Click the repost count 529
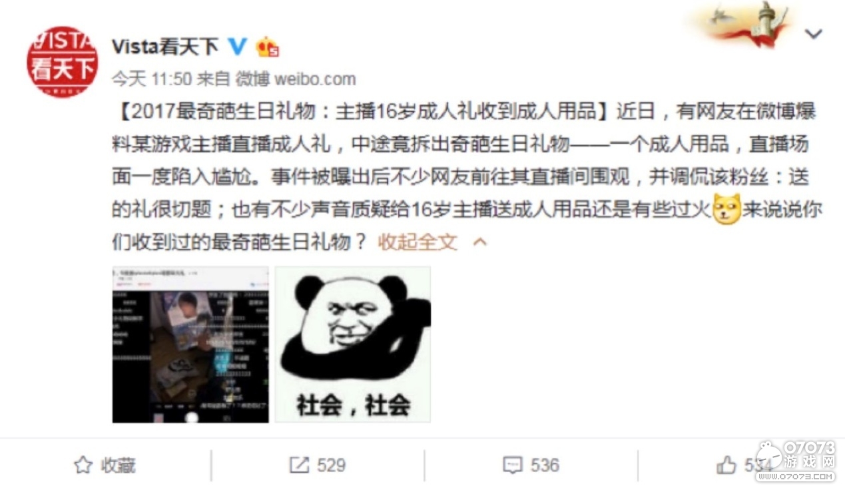 331,465
